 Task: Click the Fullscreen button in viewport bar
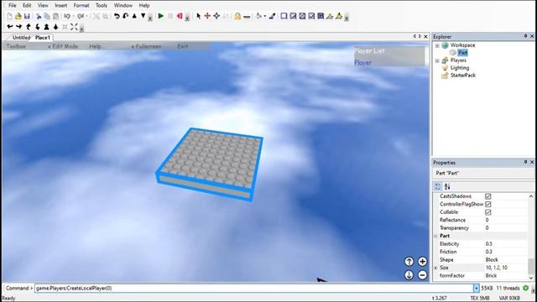coord(146,46)
